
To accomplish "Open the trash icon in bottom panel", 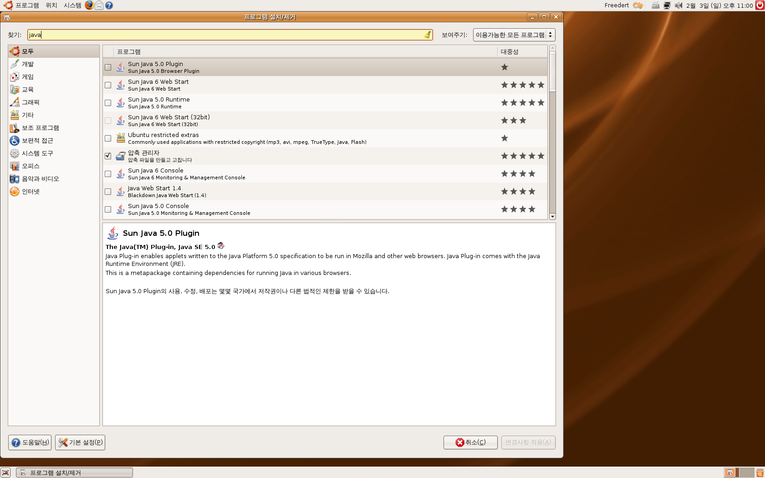I will (760, 473).
